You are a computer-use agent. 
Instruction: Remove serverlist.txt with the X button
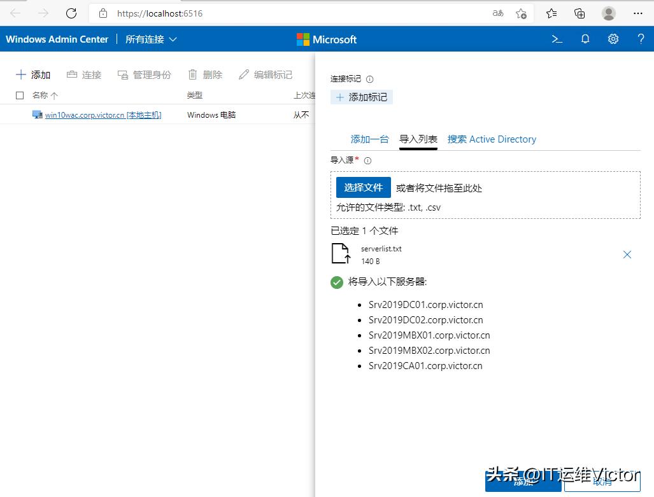coord(627,254)
